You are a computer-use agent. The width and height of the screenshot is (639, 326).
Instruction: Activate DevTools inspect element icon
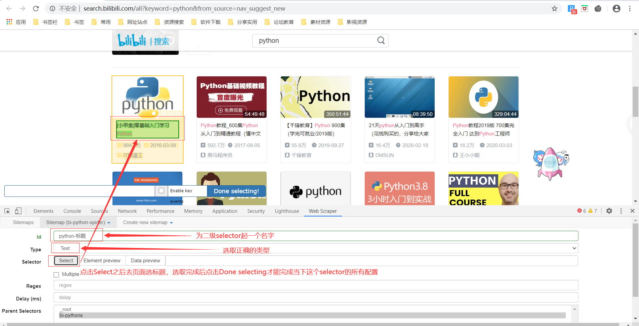[x=7, y=211]
